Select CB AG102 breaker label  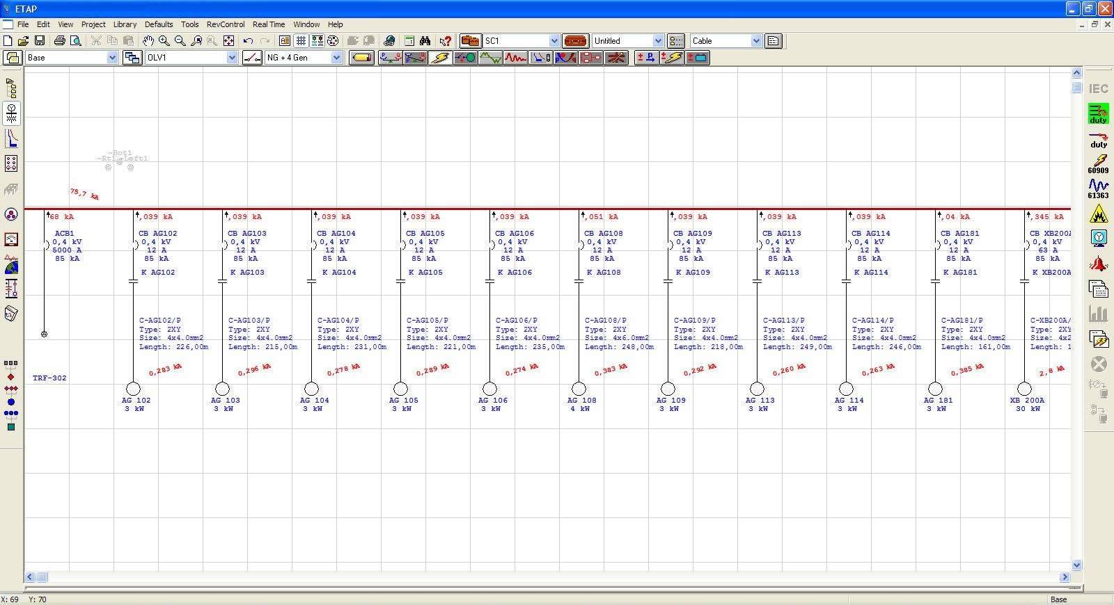158,234
